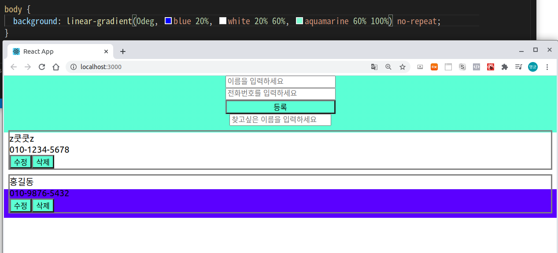The width and height of the screenshot is (558, 253).
Task: Open the Extensions puzzle piece menu
Action: pyautogui.click(x=505, y=67)
